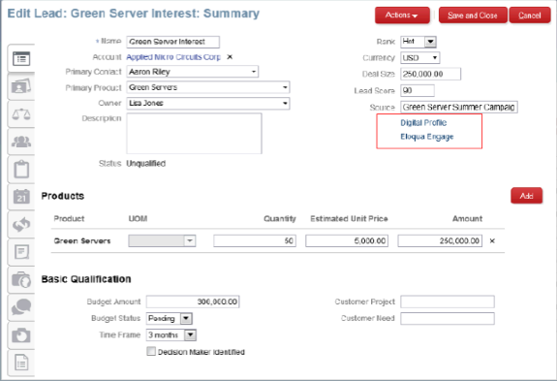The height and width of the screenshot is (381, 557).
Task: Expand the Budget Status dropdown
Action: click(186, 318)
